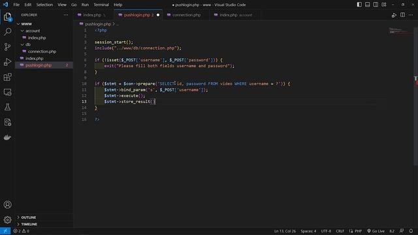Viewport: 418px width, 235px height.
Task: Open Explorer views and more actions ellipsis
Action: tap(65, 15)
